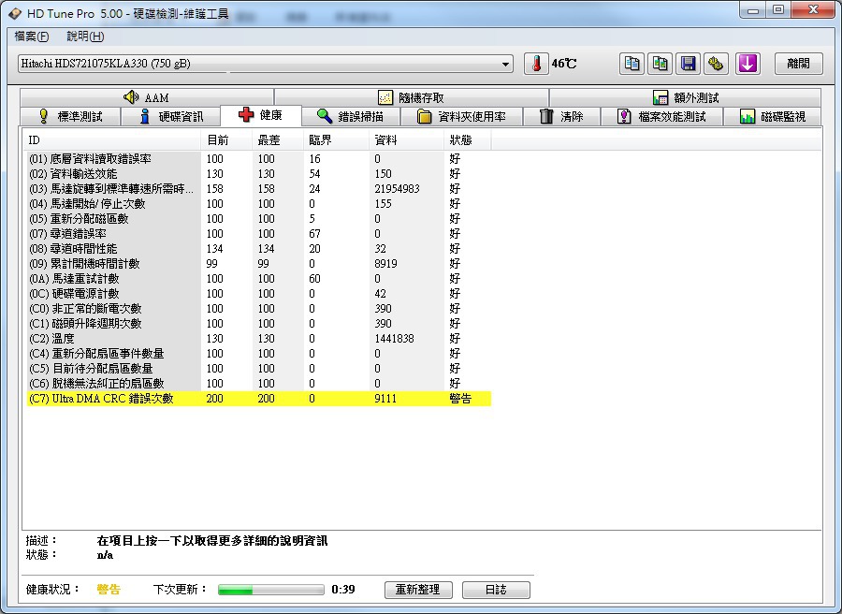Select the (08) 尋道時間性能 row

coord(259,249)
